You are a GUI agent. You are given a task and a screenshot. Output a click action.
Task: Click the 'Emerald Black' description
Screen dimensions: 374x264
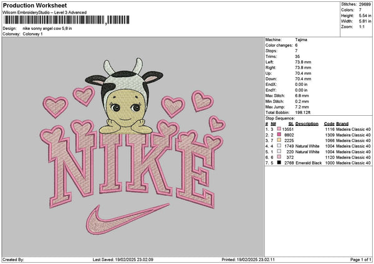coord(309,163)
